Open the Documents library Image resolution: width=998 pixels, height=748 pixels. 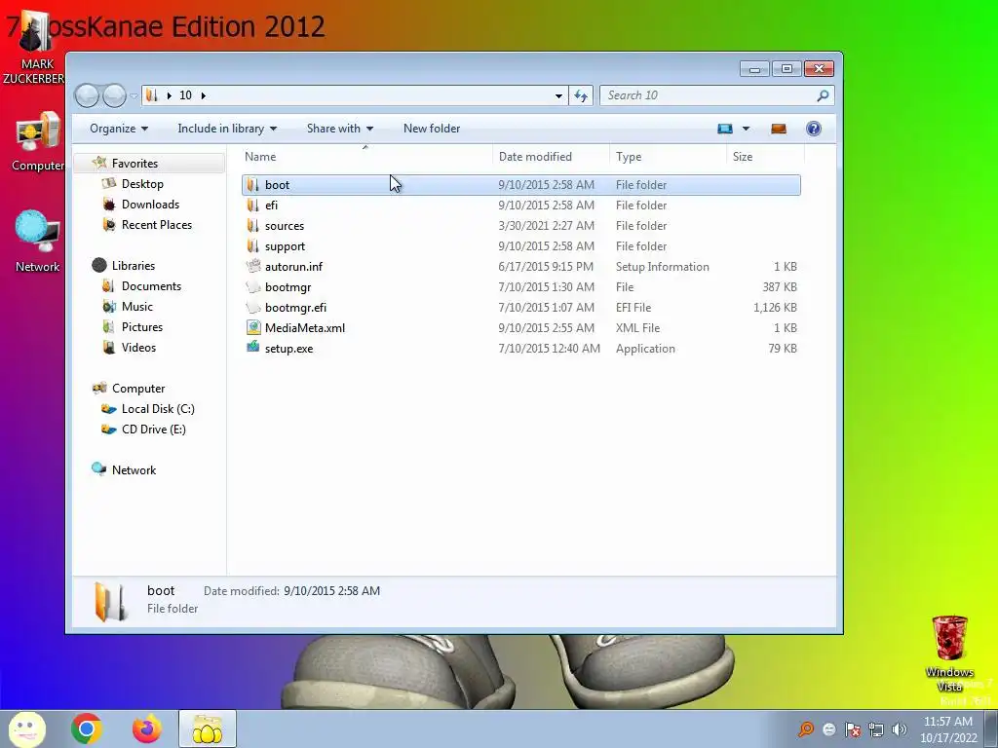[x=151, y=286]
